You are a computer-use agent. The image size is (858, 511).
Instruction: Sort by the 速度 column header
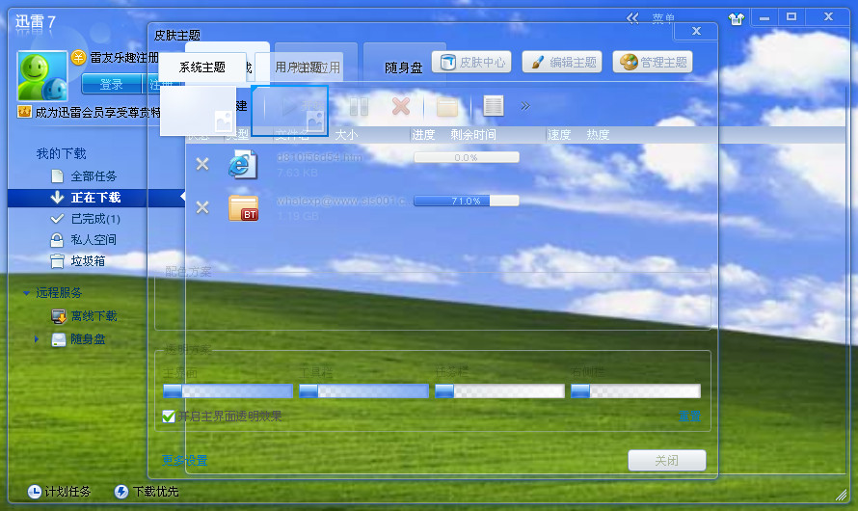(x=559, y=135)
